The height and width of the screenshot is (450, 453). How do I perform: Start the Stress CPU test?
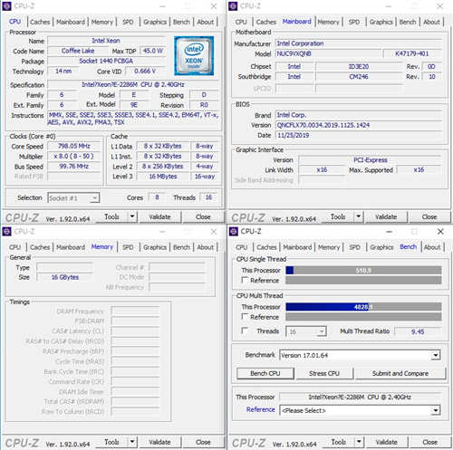coord(324,373)
